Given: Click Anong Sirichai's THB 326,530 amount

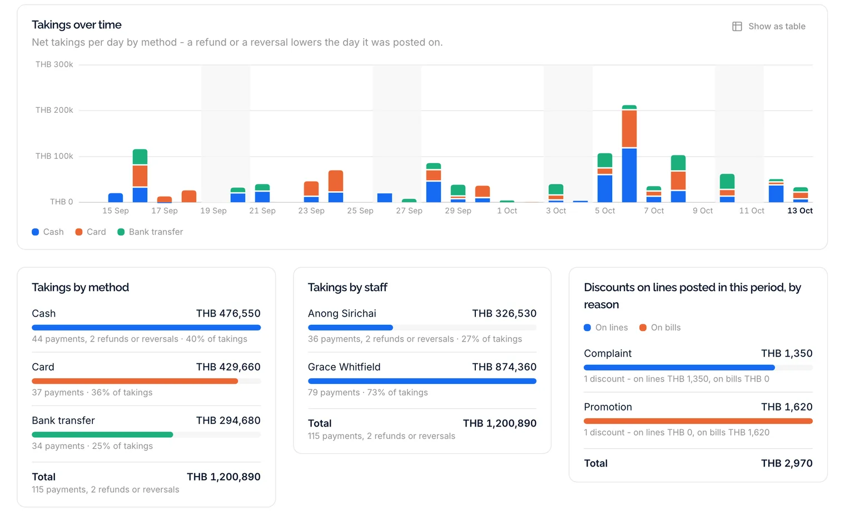Looking at the screenshot, I should tap(504, 314).
